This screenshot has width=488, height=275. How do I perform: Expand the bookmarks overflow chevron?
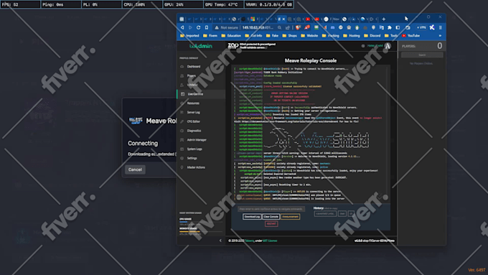pos(440,35)
